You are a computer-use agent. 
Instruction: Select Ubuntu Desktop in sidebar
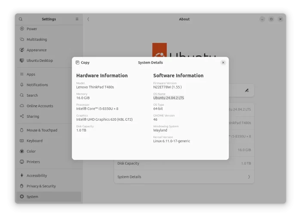(x=49, y=61)
